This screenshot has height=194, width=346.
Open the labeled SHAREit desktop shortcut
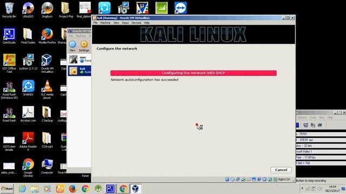click(x=28, y=88)
